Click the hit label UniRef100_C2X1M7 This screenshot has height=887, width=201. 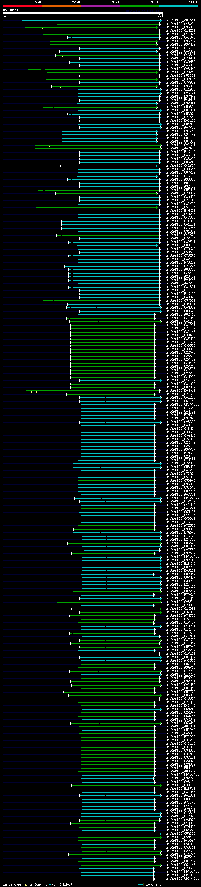point(180,446)
